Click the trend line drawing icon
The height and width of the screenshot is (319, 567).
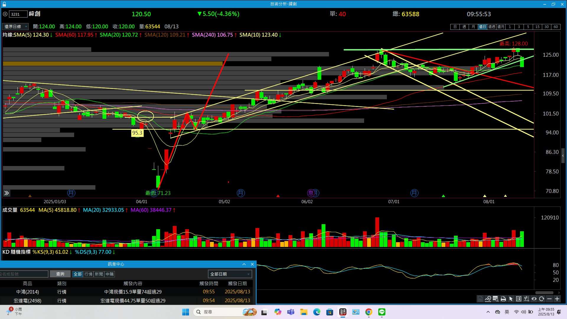(488, 299)
